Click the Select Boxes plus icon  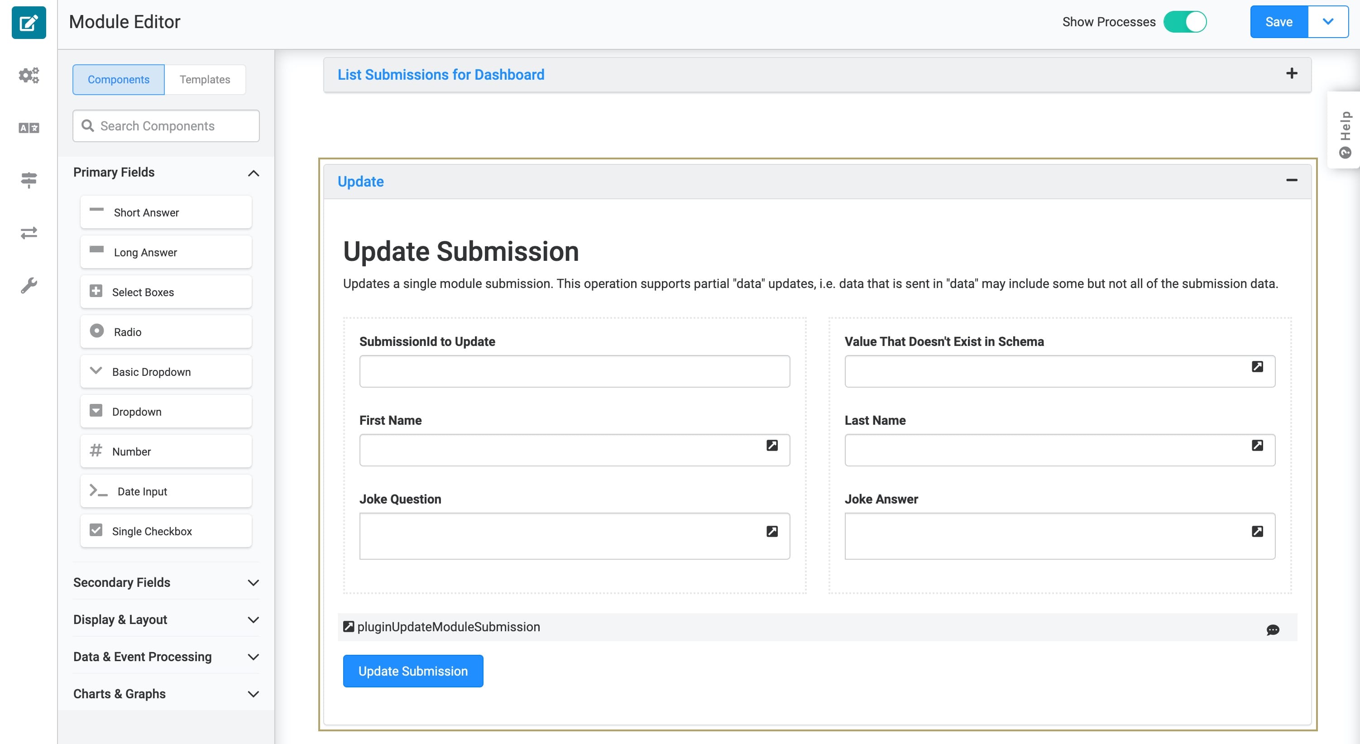click(96, 291)
